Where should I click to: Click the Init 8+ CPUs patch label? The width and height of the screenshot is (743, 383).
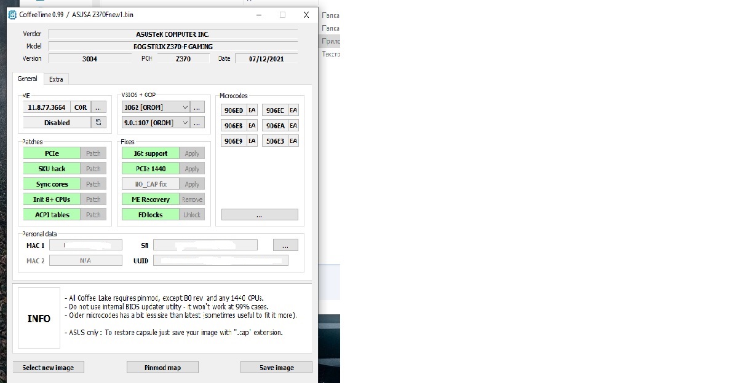[52, 199]
